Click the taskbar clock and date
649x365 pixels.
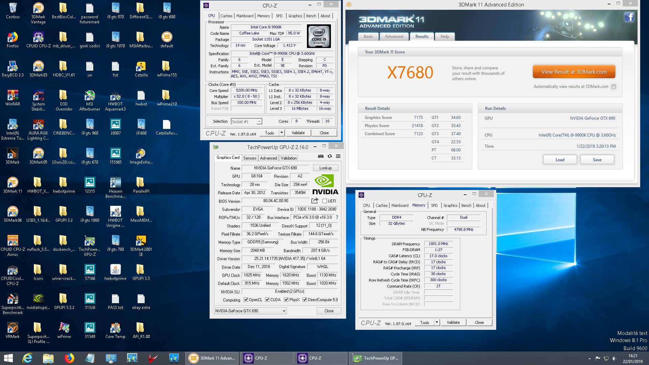632,358
